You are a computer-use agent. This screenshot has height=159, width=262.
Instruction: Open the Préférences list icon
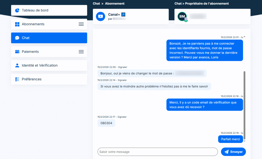coord(17,79)
